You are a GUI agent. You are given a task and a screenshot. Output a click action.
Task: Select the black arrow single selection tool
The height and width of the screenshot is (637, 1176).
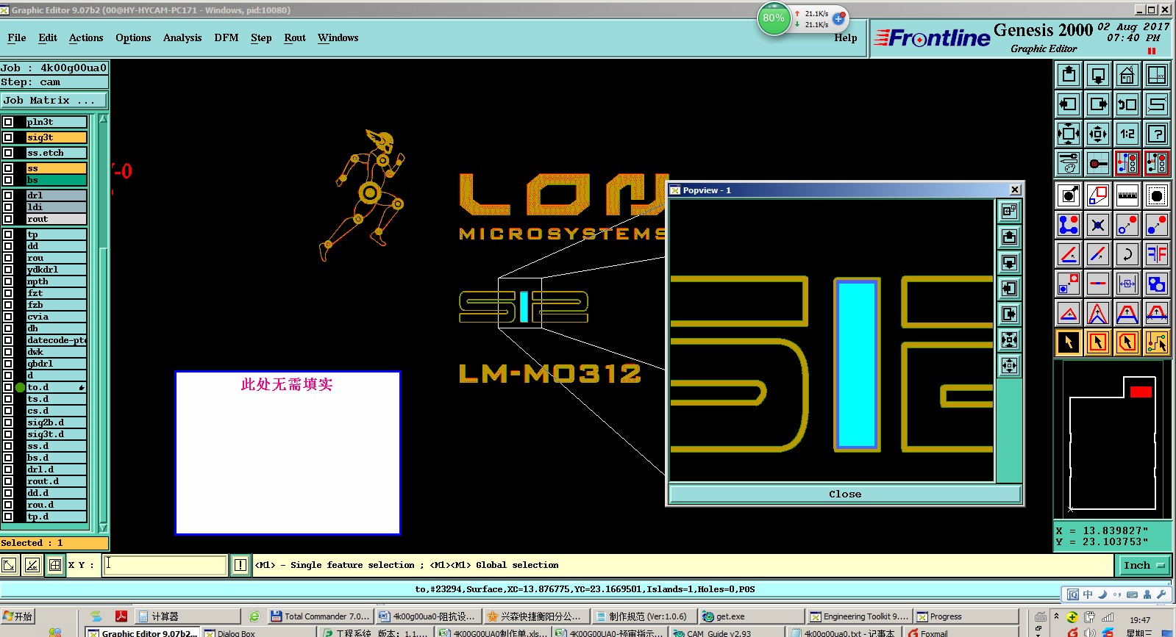point(1069,342)
